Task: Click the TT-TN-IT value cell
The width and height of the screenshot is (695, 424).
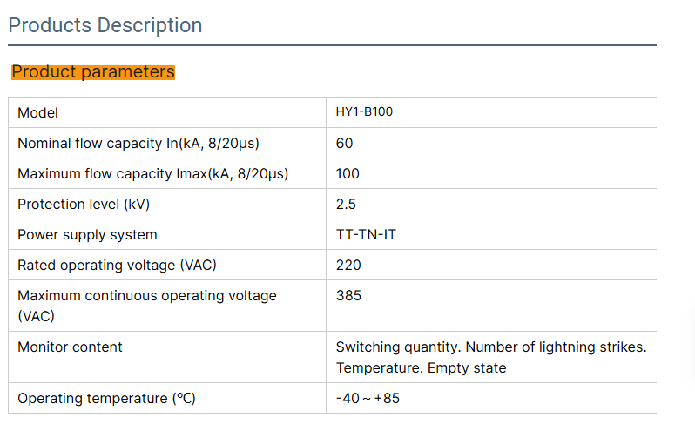Action: pyautogui.click(x=366, y=234)
